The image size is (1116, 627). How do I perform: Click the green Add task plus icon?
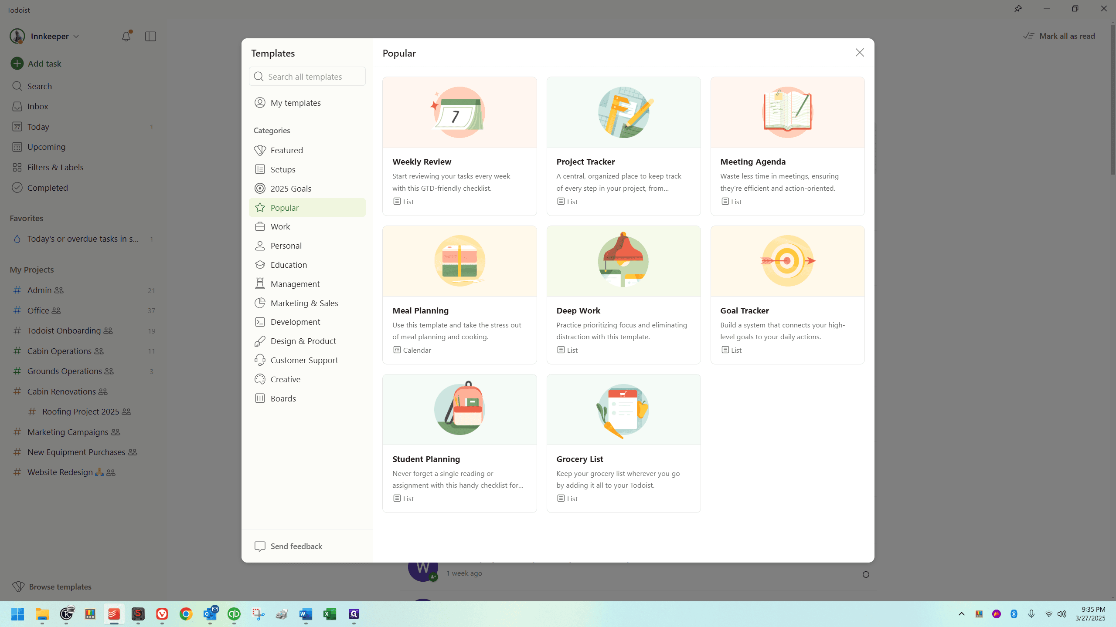pos(17,64)
